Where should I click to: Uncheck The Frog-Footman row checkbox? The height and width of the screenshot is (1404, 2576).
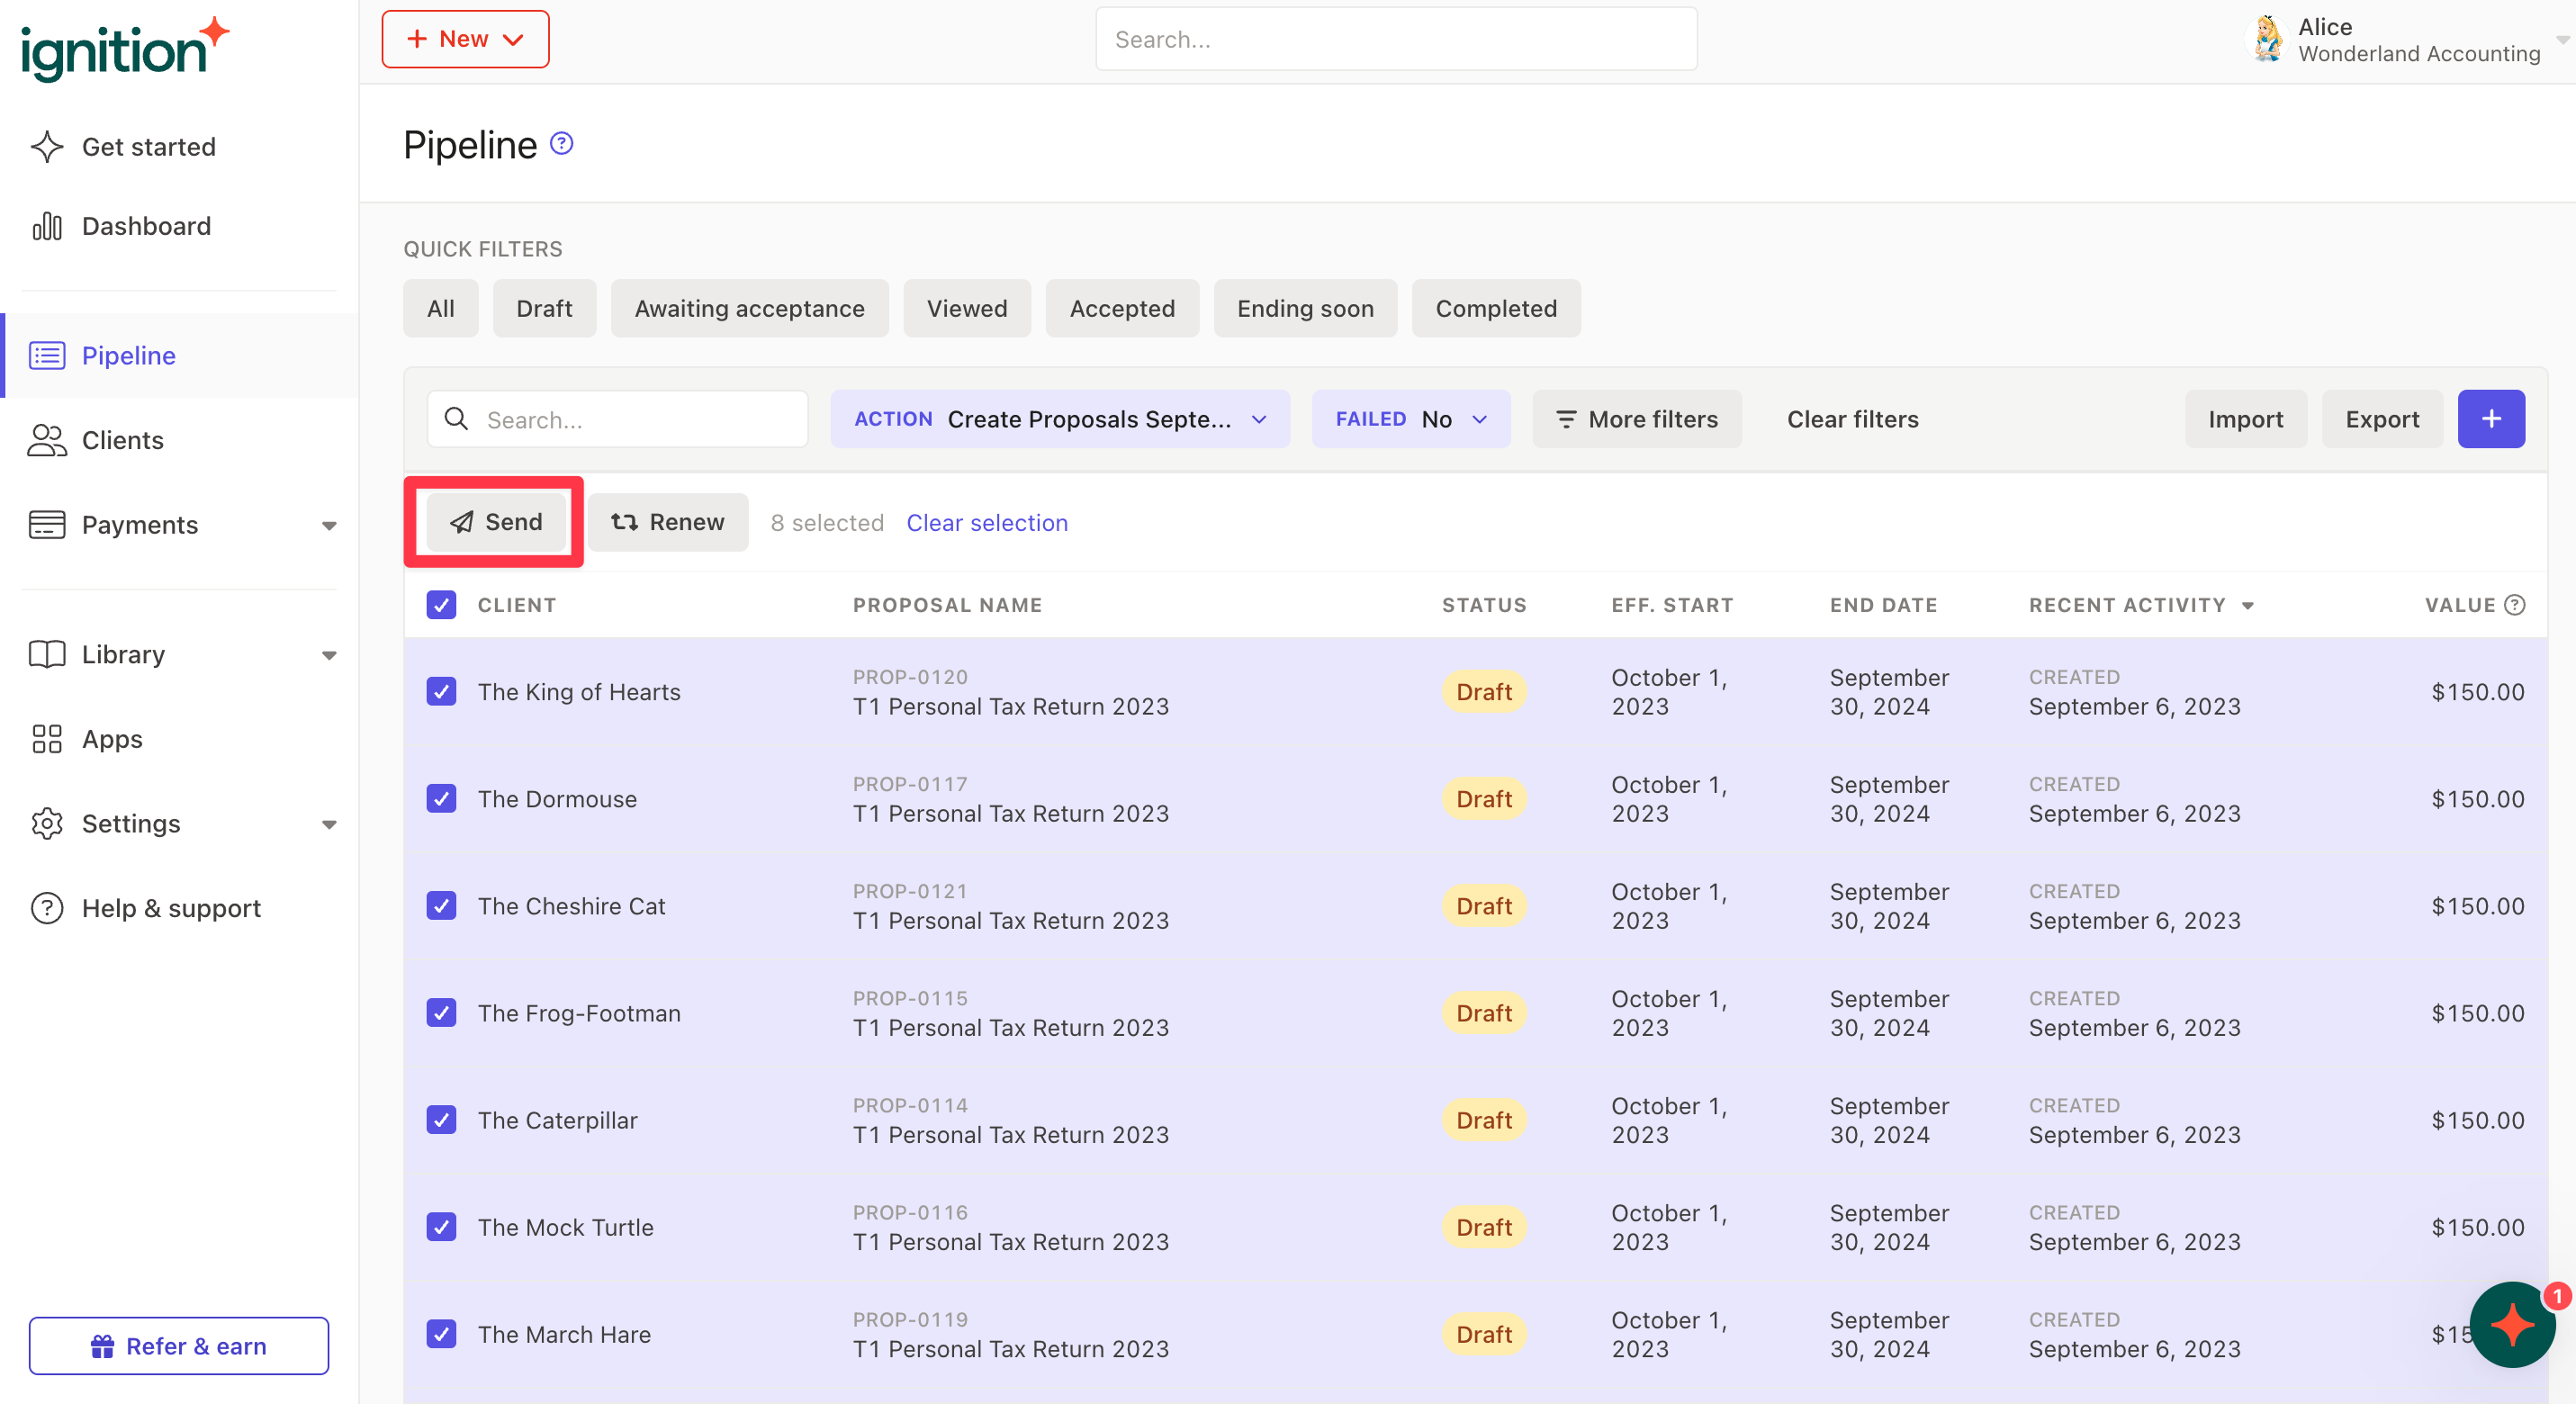[x=441, y=1013]
